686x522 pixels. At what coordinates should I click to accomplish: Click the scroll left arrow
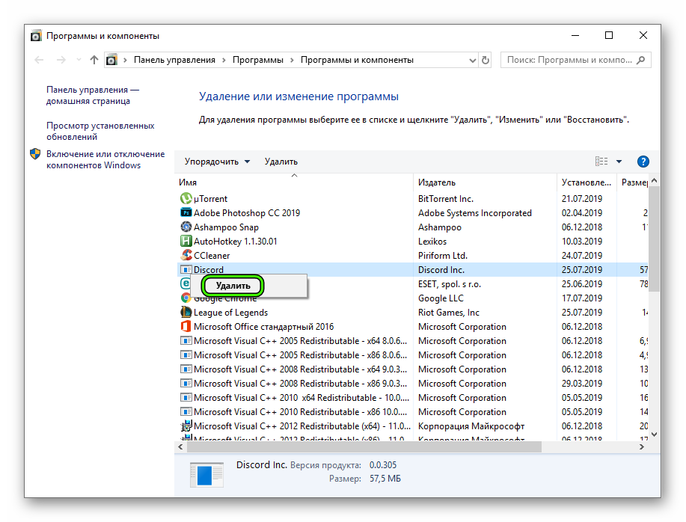180,446
